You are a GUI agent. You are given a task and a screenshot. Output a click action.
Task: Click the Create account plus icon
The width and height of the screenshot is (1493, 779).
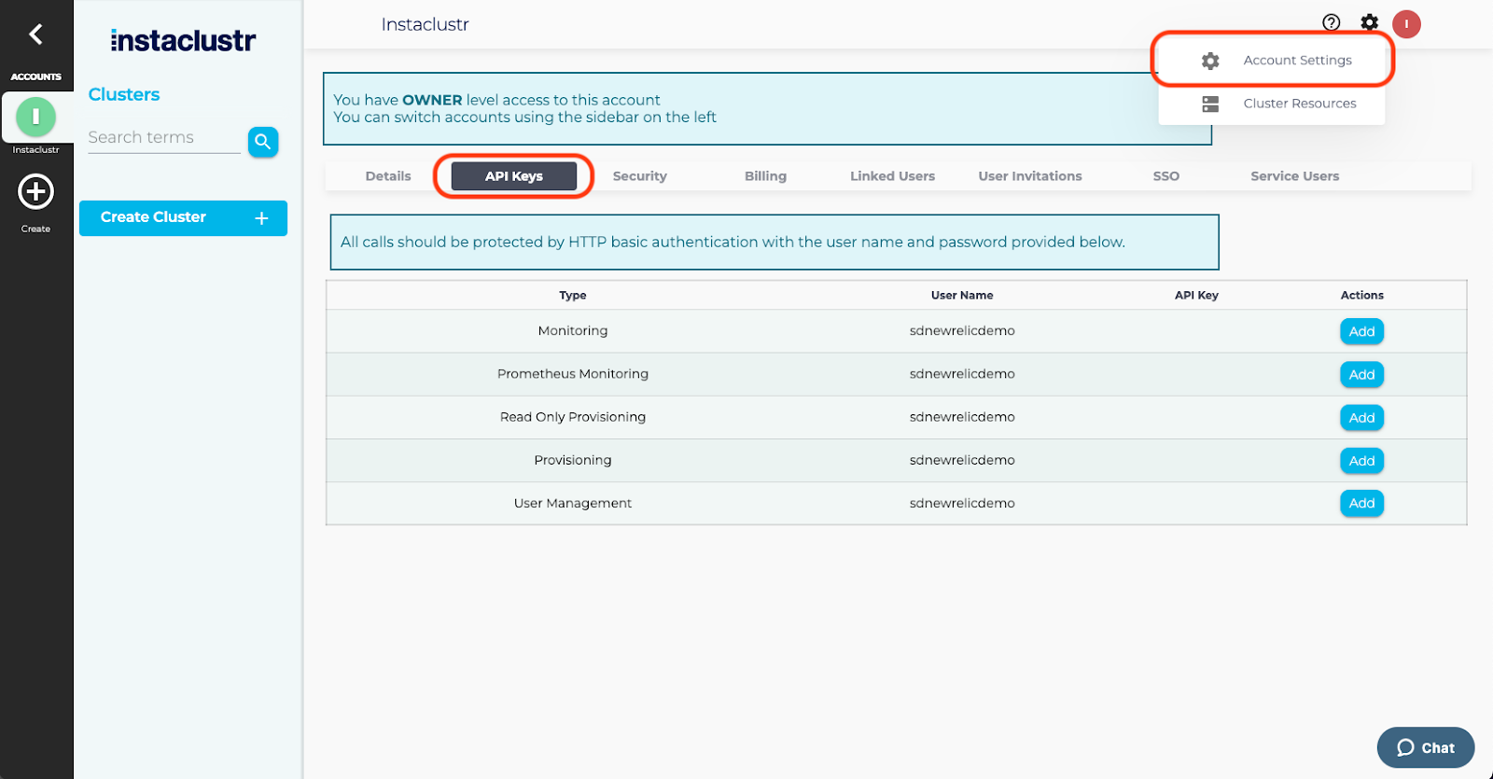pyautogui.click(x=35, y=192)
